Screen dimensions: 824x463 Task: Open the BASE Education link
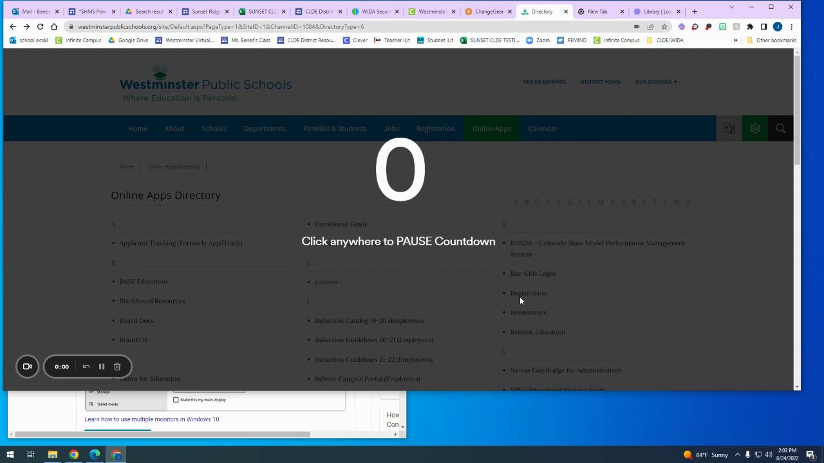pos(143,282)
